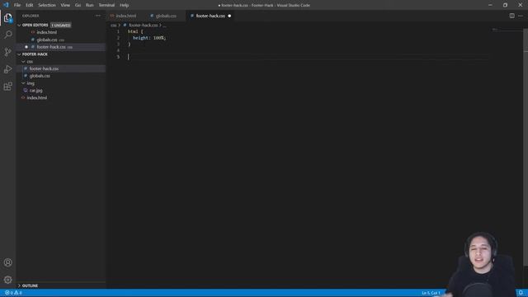Select index.html in Open Editors list
Screen dimensions: 528x297
click(47, 32)
